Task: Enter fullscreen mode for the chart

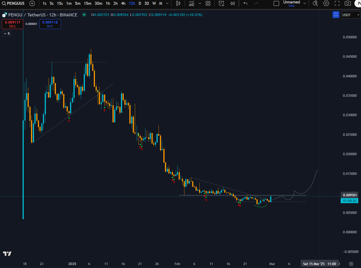Action: (x=337, y=3)
